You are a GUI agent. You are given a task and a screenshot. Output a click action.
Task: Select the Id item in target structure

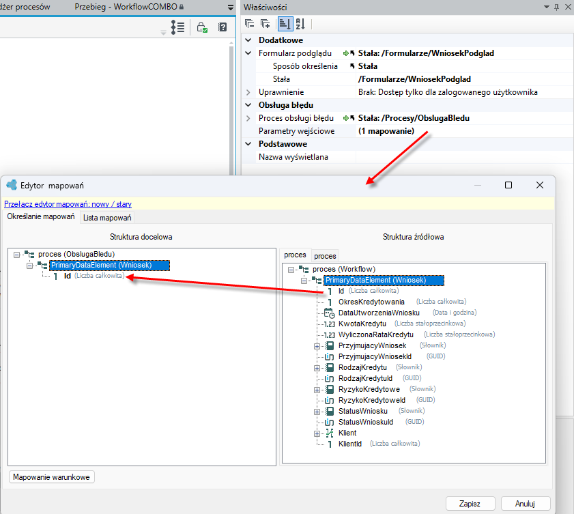68,276
